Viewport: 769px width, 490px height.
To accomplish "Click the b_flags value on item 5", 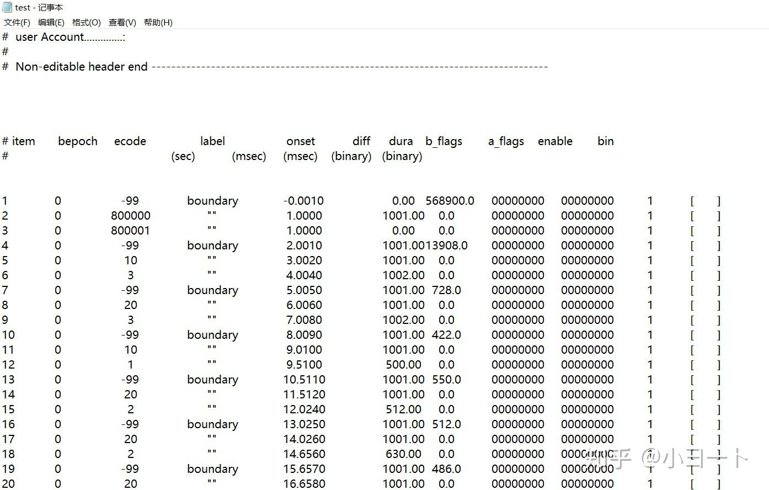I will click(517, 260).
